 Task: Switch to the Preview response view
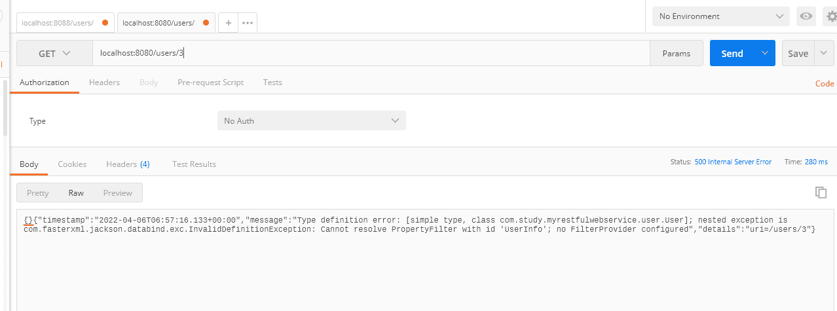118,193
